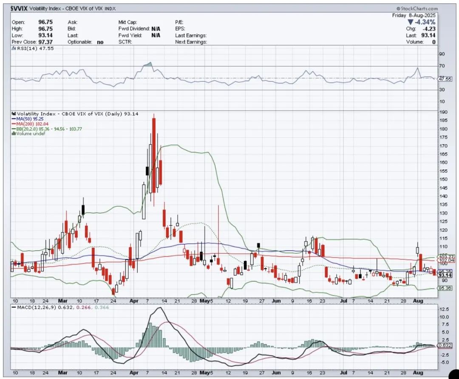Click the Fwd Yield N/A value
The height and width of the screenshot is (379, 459).
[x=156, y=35]
